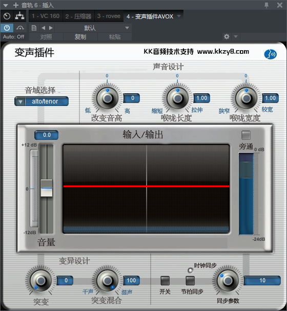
Task: Click the mutation value field showing 0
Action: [65, 280]
